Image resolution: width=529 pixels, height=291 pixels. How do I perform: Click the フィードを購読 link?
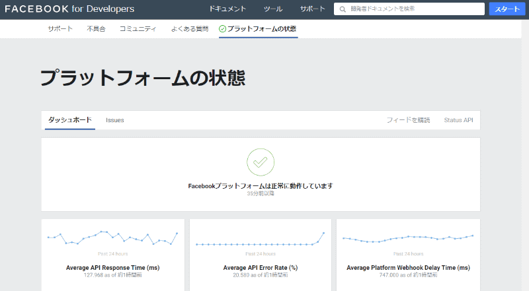coord(408,120)
